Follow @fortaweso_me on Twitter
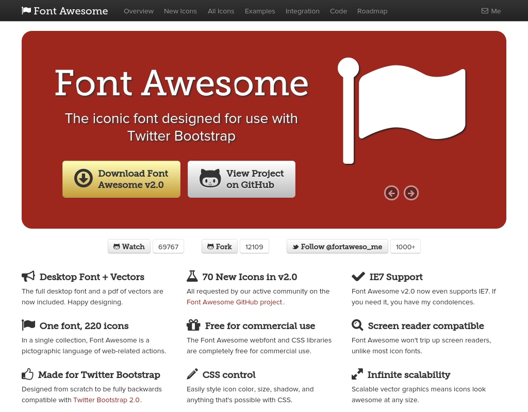Viewport: 528px width, 412px height. click(337, 247)
